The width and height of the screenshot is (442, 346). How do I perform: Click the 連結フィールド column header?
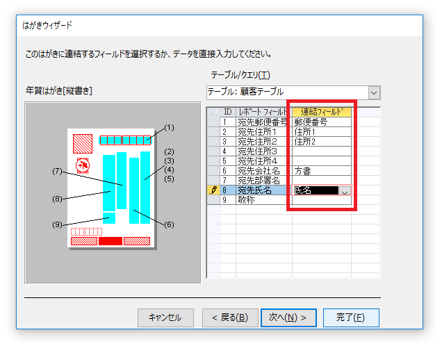(322, 112)
